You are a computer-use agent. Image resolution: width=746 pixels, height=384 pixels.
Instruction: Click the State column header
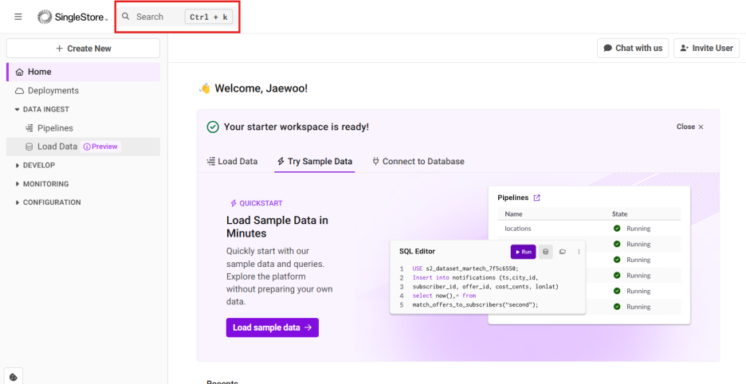click(x=620, y=214)
